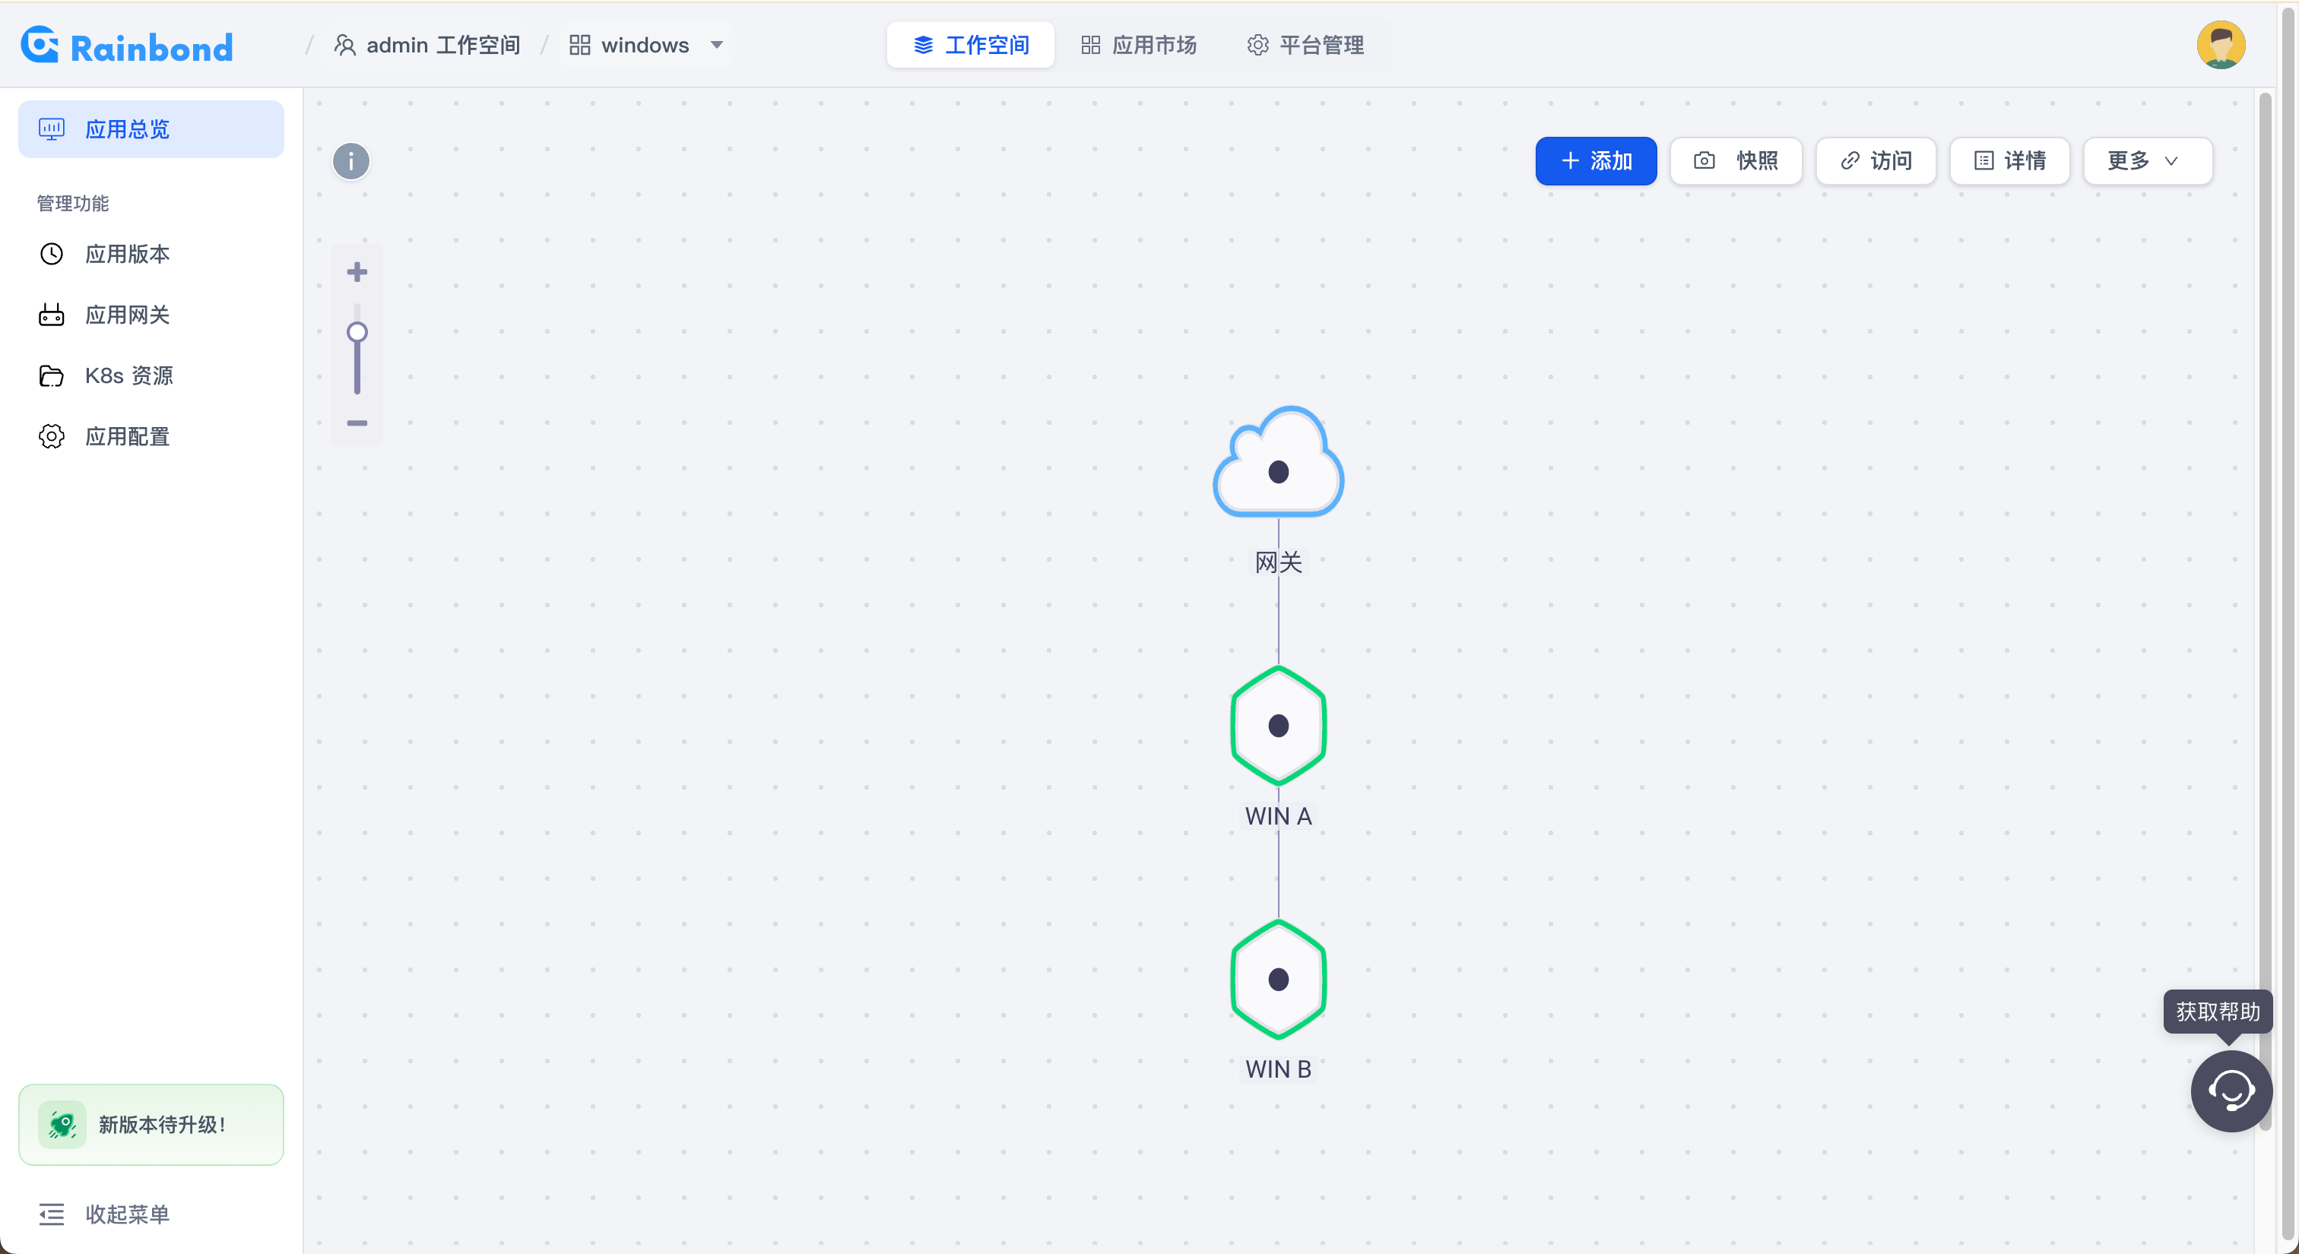Select the WIN A hexagon component
2299x1254 pixels.
coord(1278,725)
